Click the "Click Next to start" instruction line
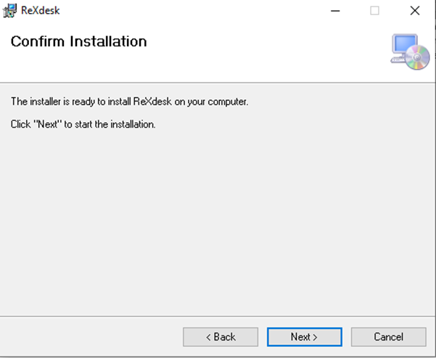Screen dimensions: 436x358 [83, 124]
